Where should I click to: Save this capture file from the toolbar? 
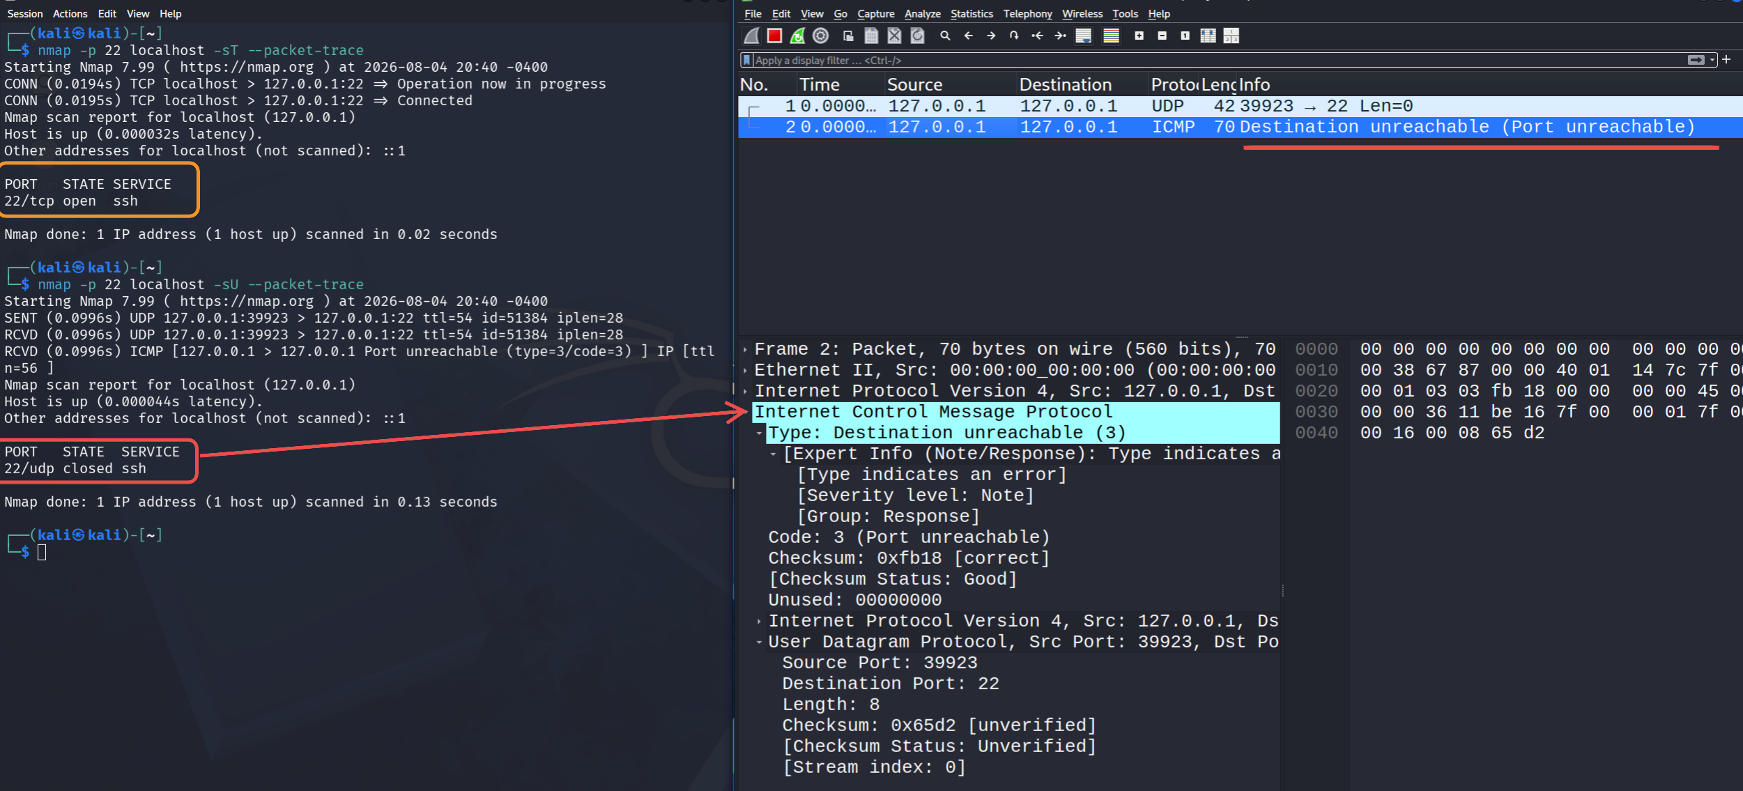pos(871,36)
